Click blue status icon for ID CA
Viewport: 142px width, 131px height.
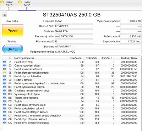pyautogui.click(x=4, y=123)
